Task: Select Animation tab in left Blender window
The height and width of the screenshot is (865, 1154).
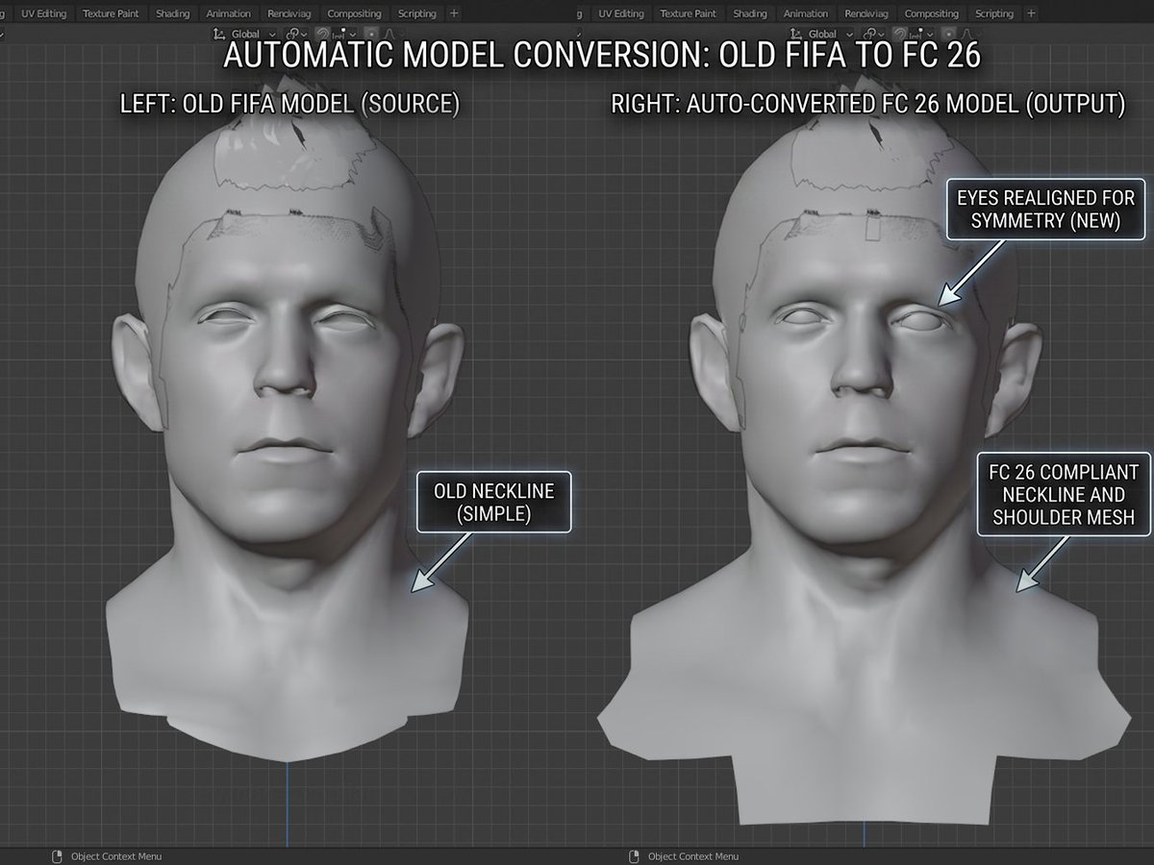Action: [229, 13]
